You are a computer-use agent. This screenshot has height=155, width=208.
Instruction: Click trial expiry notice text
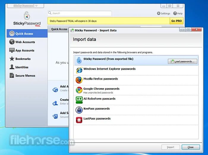[73, 21]
